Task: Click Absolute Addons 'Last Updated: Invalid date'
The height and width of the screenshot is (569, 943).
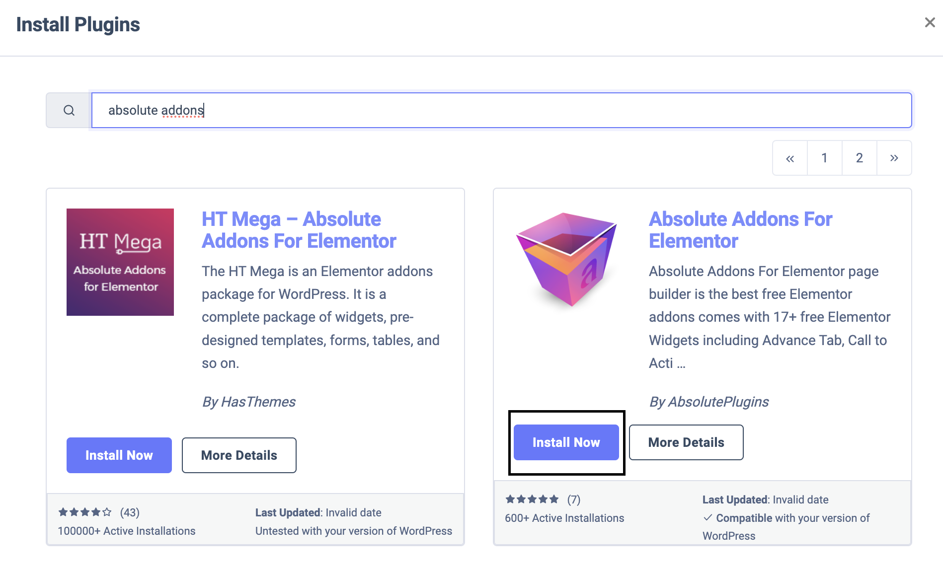Action: tap(766, 499)
